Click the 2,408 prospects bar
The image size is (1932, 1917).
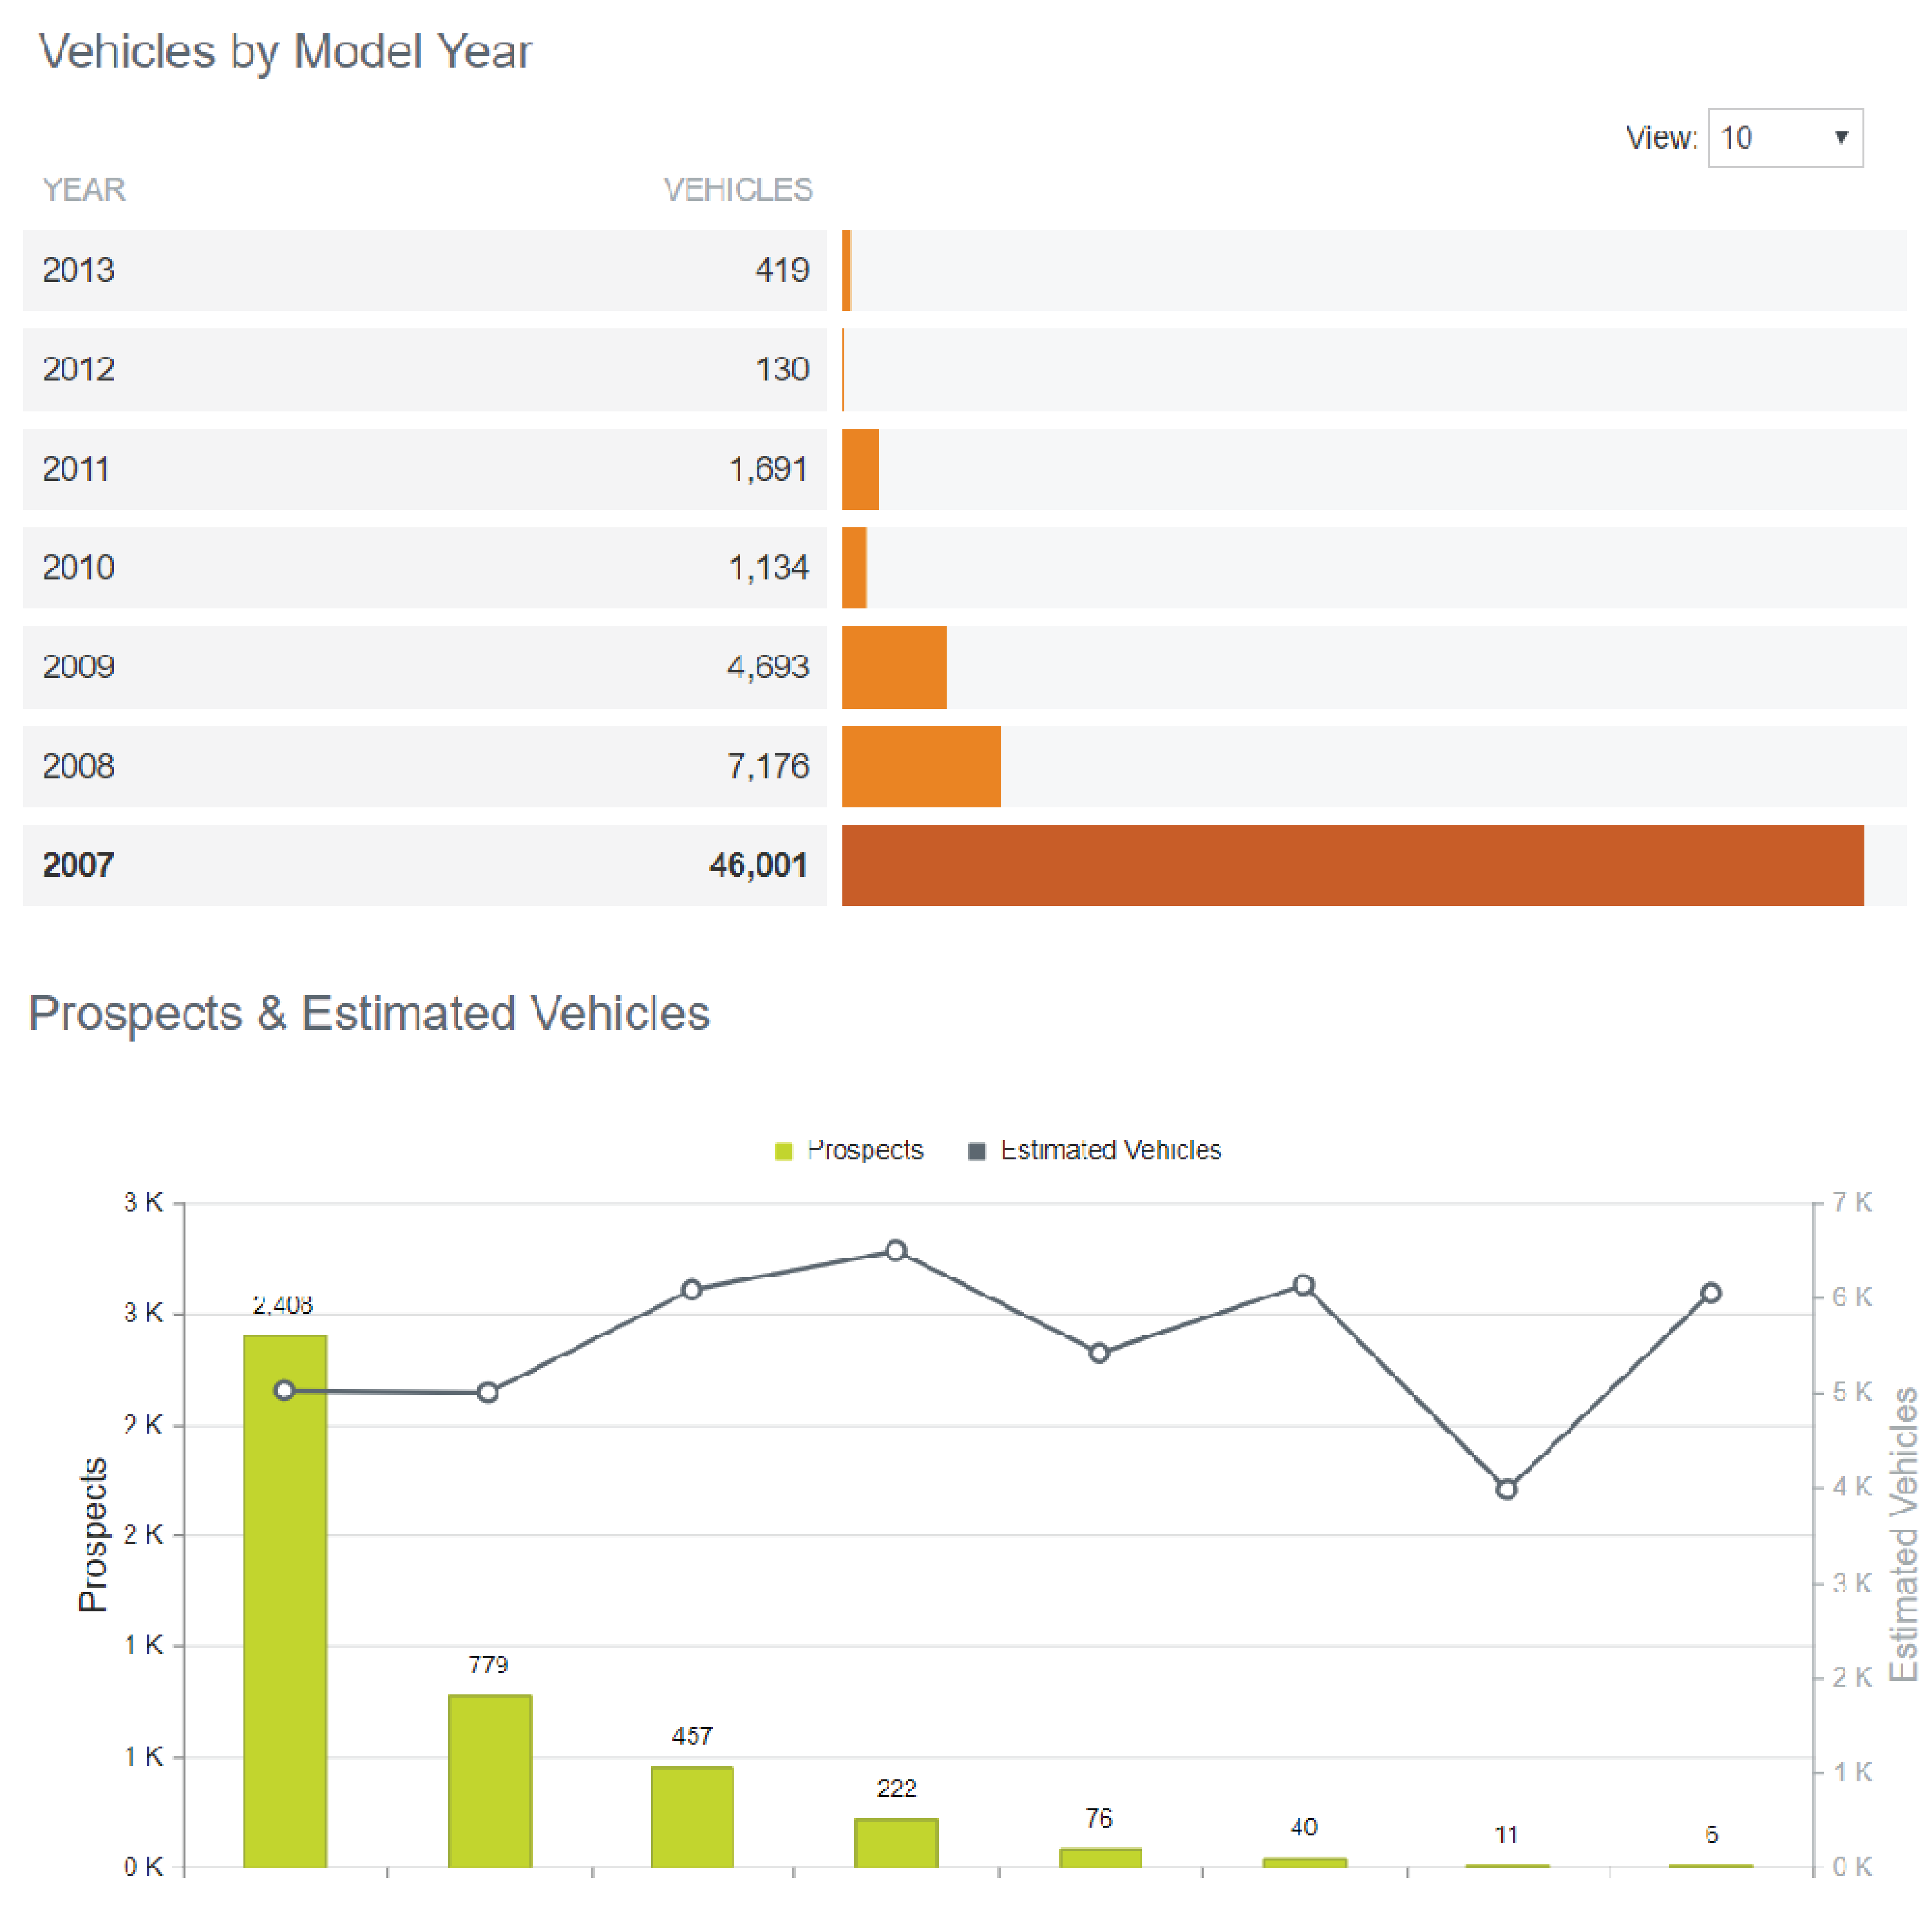[x=285, y=1599]
